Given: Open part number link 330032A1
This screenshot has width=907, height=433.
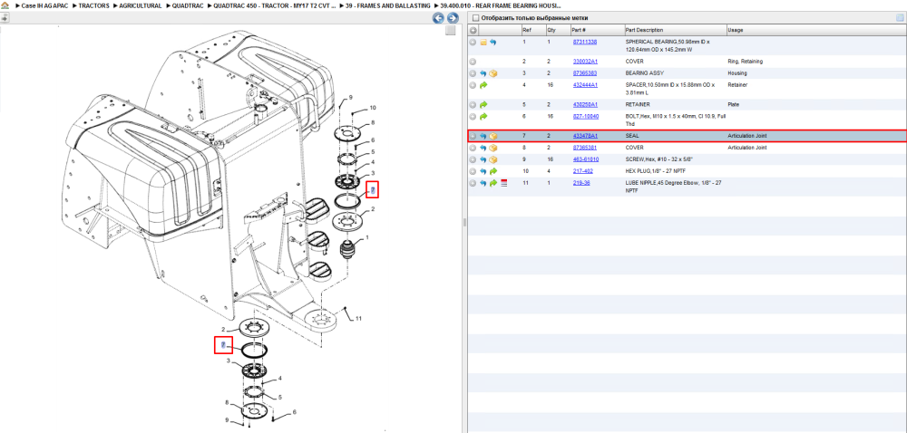Looking at the screenshot, I should (x=585, y=62).
